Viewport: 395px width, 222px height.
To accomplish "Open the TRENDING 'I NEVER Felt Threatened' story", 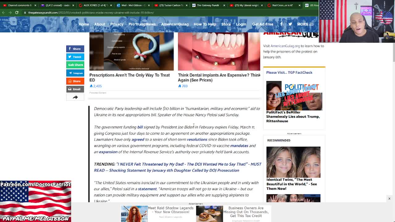I will [x=178, y=167].
